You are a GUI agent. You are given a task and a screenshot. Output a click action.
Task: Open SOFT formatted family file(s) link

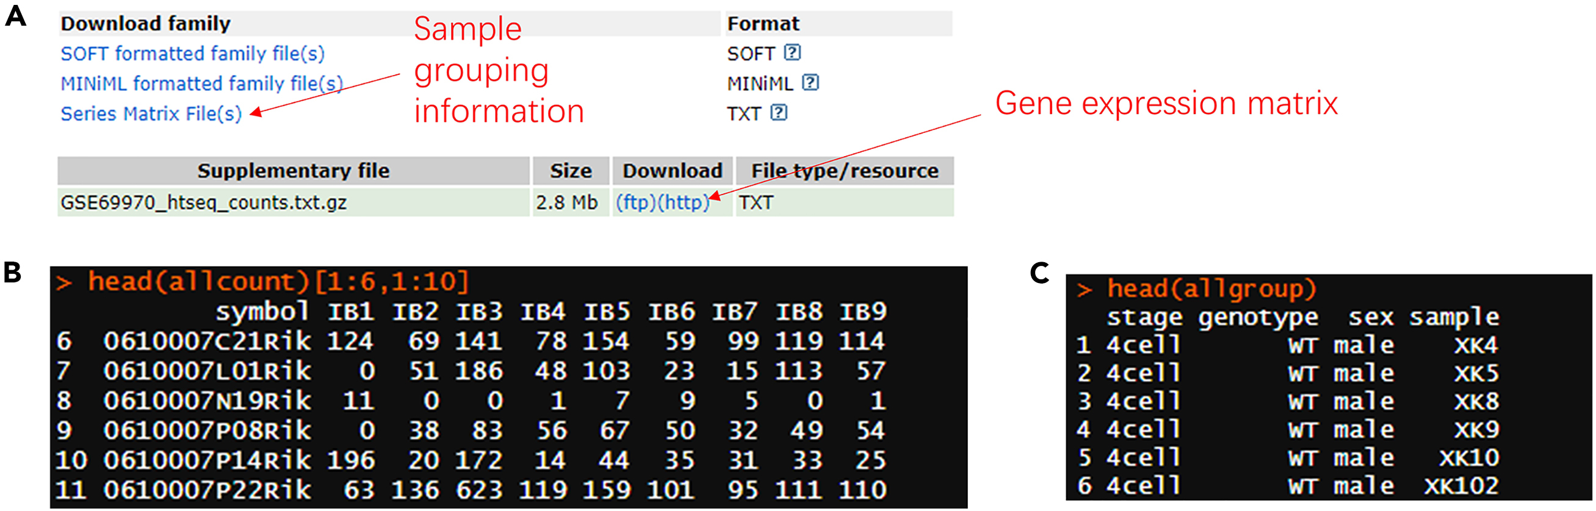tap(192, 54)
